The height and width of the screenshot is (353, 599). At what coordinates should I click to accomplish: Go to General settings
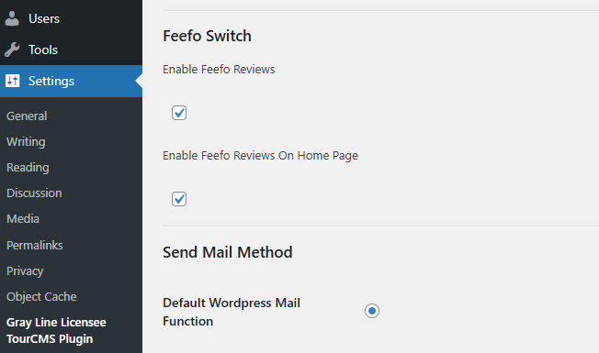coord(27,116)
